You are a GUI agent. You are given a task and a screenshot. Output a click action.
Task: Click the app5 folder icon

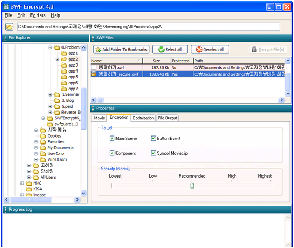64,77
